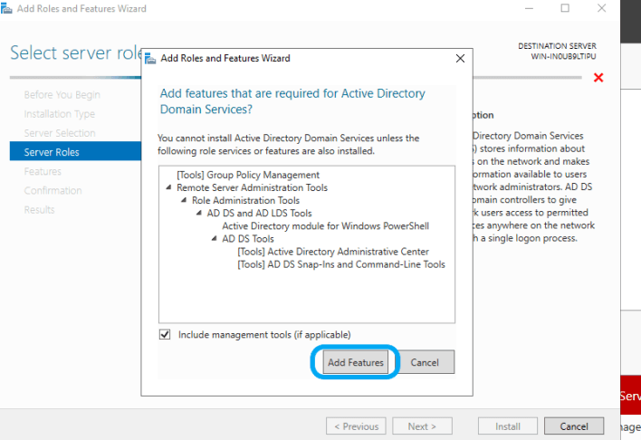641x440 pixels.
Task: Click the main window's wizard title icon
Action: [6, 8]
